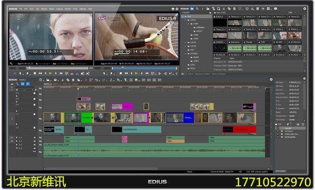
Task: Fast forward the recorder player
Action: [147, 74]
